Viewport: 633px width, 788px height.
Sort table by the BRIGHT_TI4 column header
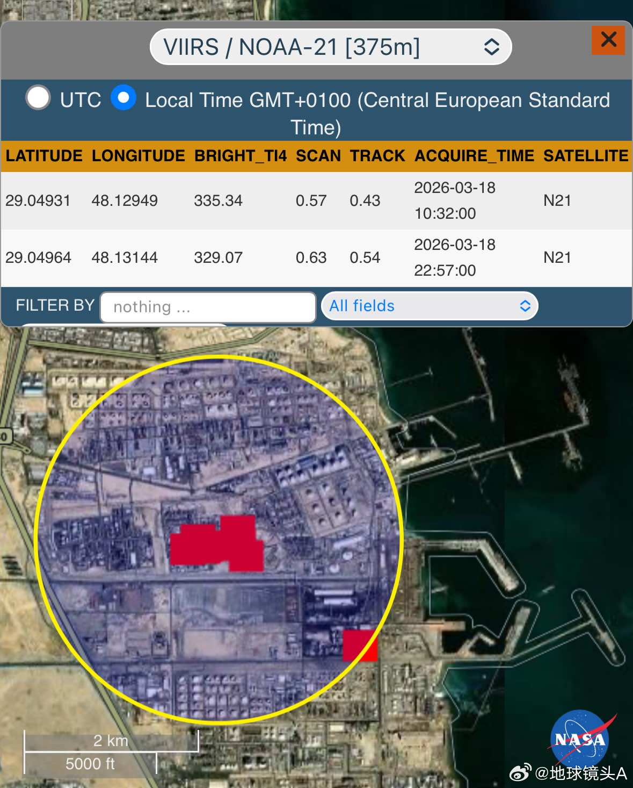[x=241, y=156]
